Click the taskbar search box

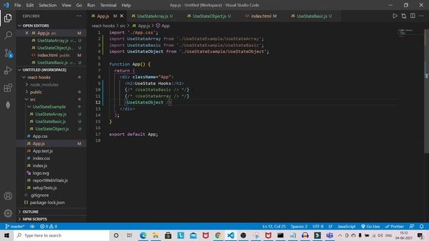coord(62,236)
